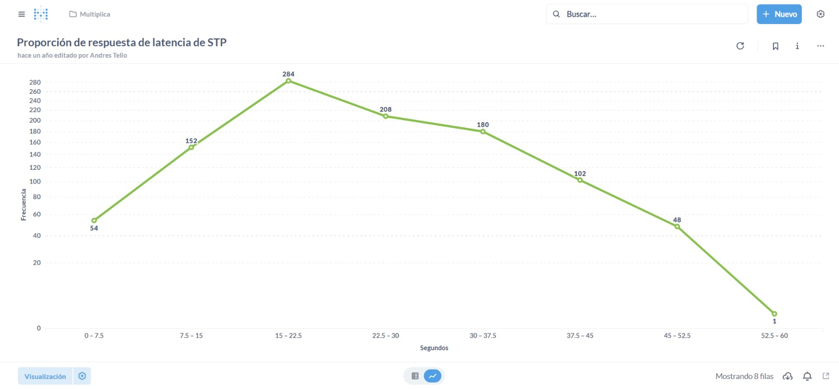Switch to table data view
839x389 pixels.
coord(415,376)
